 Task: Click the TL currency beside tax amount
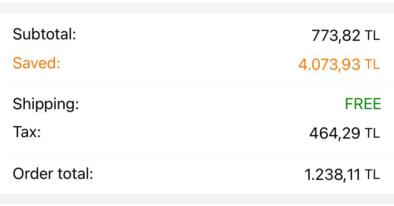click(x=373, y=133)
